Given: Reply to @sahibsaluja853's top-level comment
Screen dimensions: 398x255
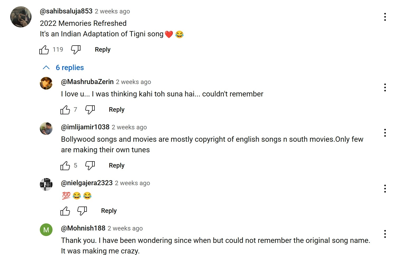Looking at the screenshot, I should [103, 50].
